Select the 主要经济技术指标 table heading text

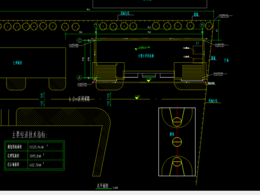(x=29, y=134)
